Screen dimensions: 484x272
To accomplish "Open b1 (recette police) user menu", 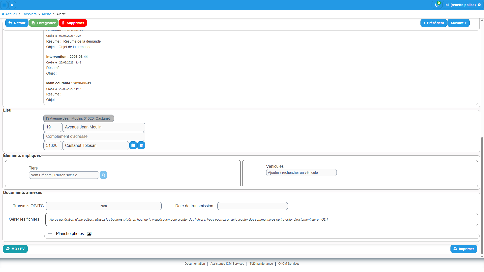I will pos(463,5).
